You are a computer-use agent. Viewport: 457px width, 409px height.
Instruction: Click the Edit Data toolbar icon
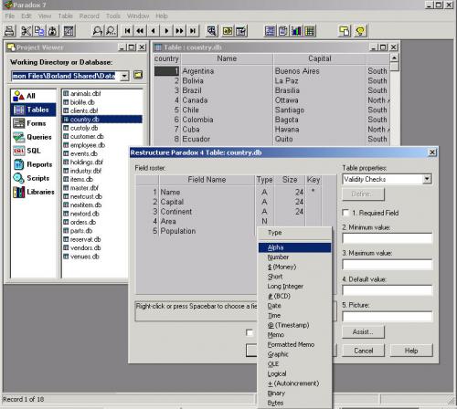coord(241,31)
